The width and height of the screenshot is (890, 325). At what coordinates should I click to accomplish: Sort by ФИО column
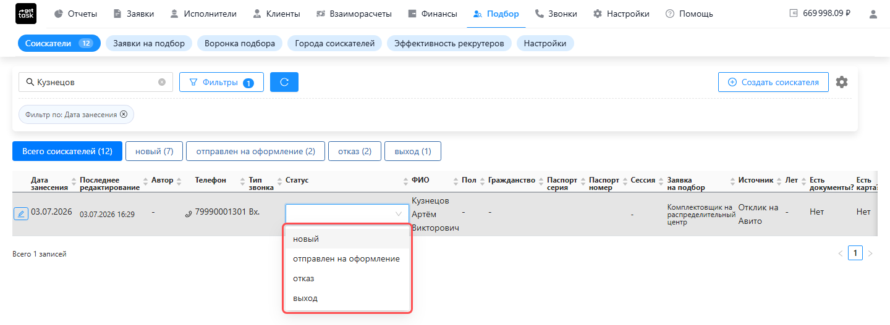click(456, 181)
